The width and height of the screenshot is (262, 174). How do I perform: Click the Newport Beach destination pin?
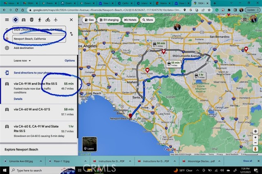(130, 116)
